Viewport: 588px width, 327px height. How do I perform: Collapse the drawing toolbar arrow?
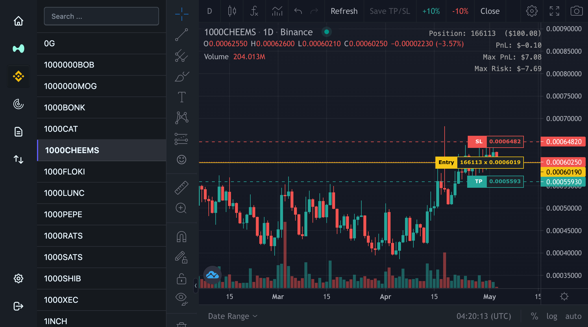tap(196, 285)
